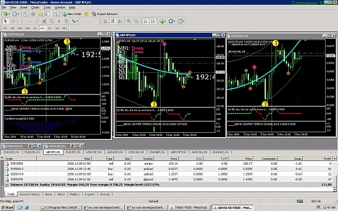Screen dimensions: 338x211
Task: Switch to the EURGBP,H4 chart tab
Action: tap(157, 152)
